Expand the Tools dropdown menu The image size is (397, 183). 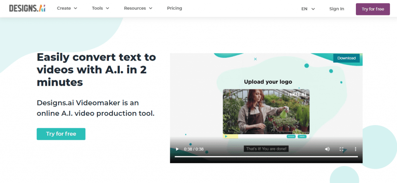(x=100, y=8)
